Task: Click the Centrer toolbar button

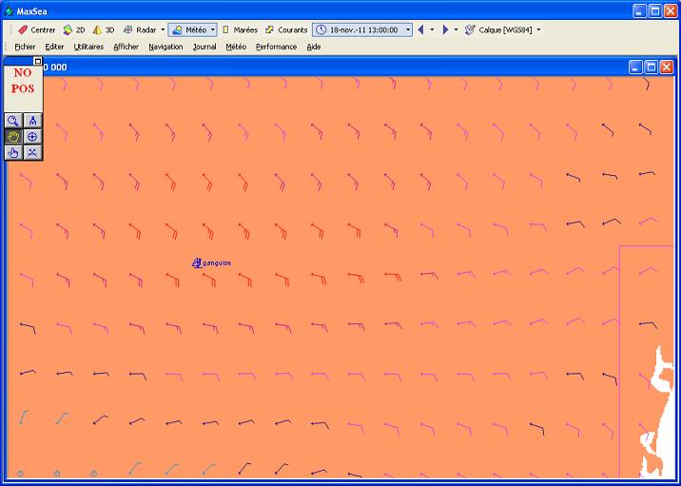Action: tap(36, 30)
